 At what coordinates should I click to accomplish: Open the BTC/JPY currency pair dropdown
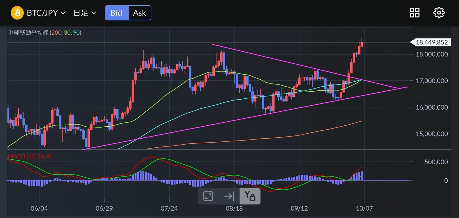46,13
